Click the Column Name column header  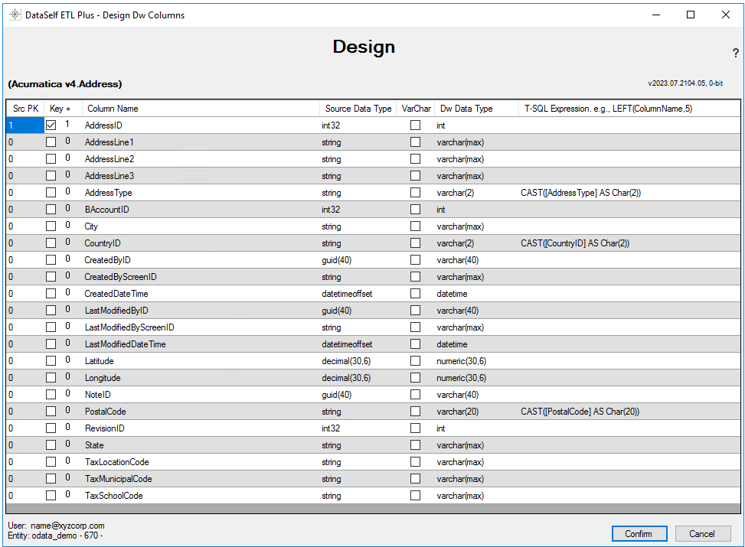(111, 108)
